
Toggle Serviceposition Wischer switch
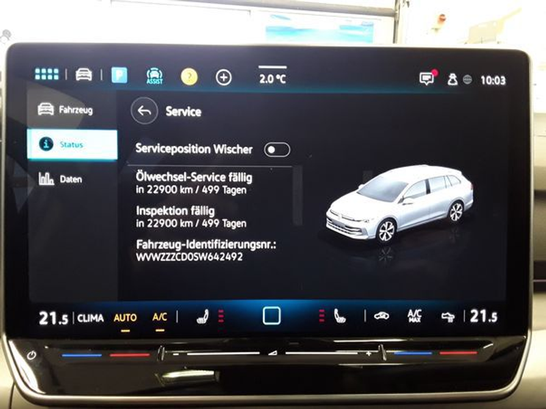[277, 150]
